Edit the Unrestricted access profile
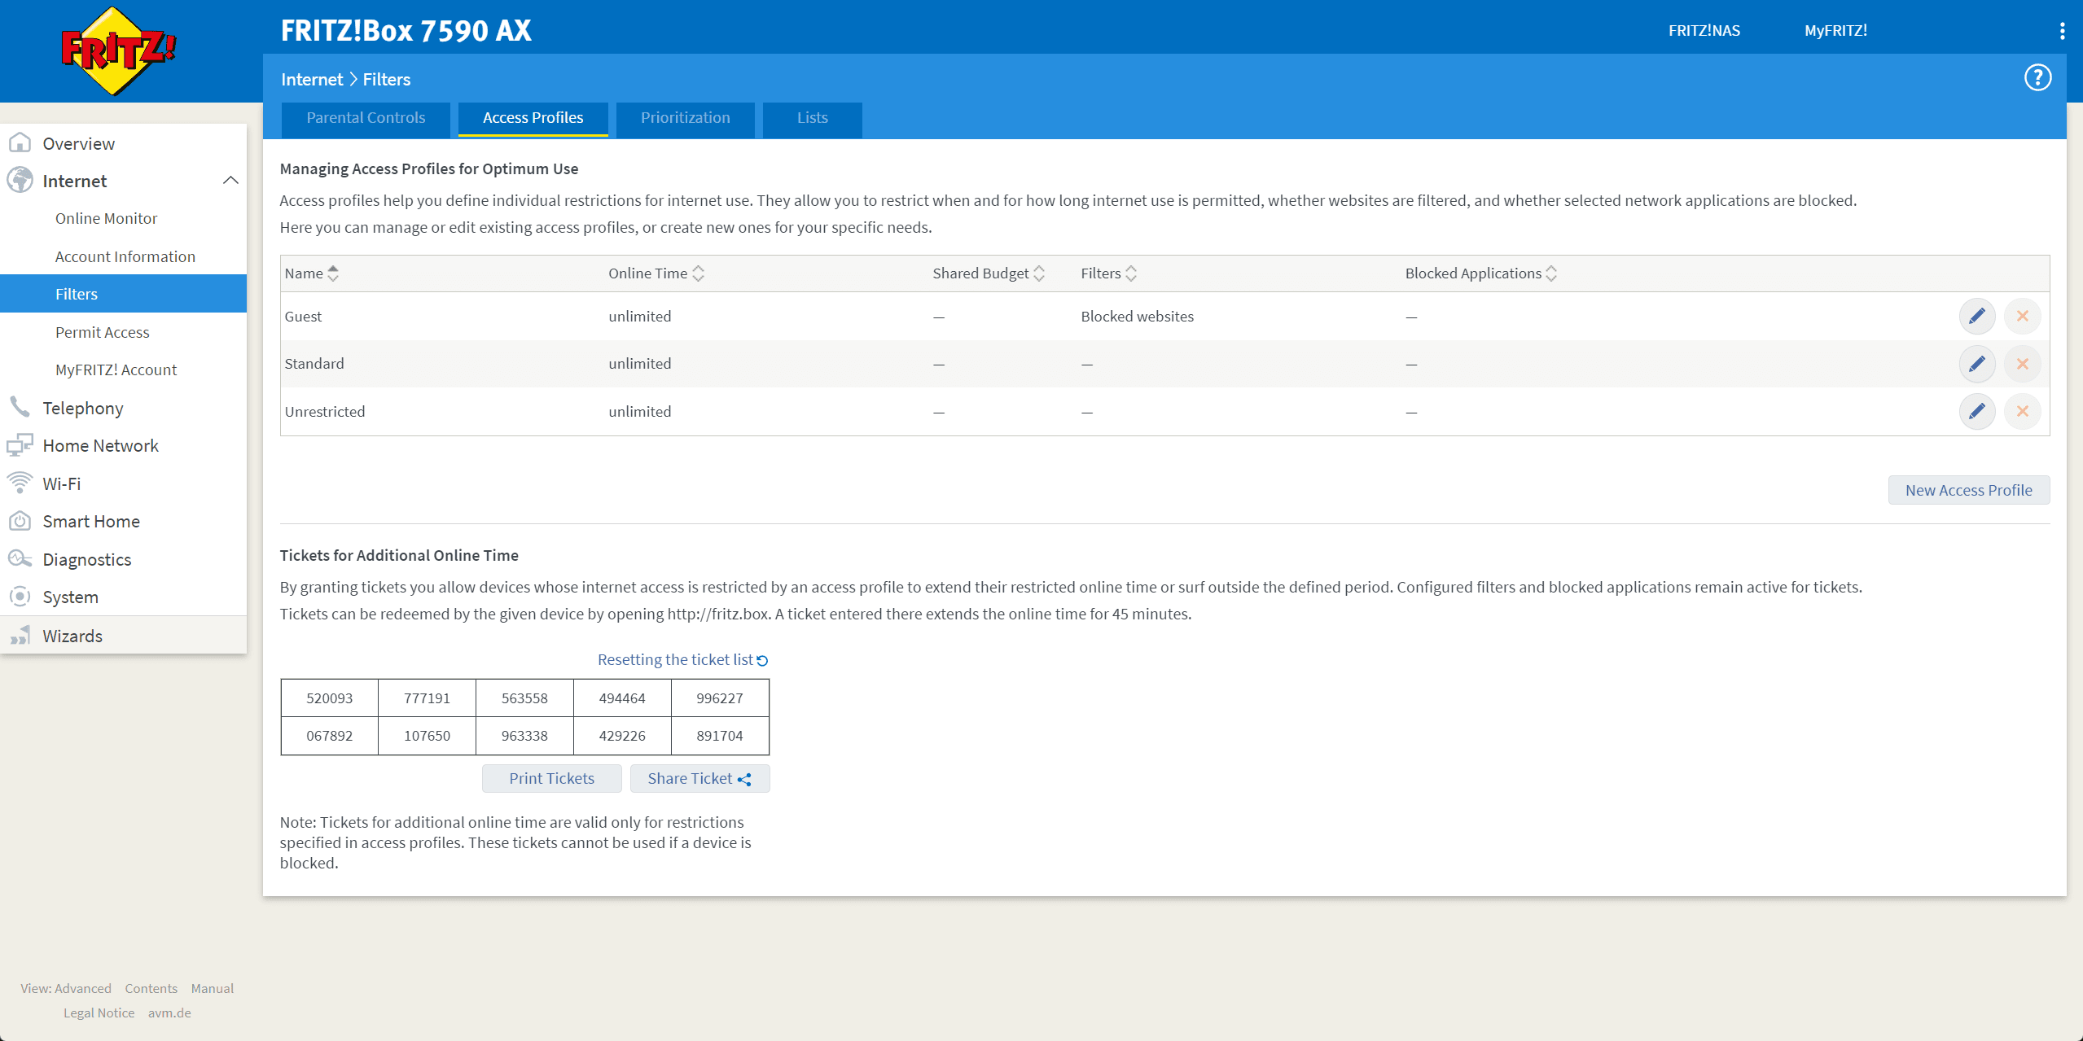 (1976, 412)
